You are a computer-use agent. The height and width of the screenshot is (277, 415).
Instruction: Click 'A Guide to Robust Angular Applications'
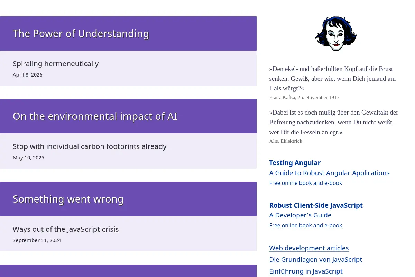(x=329, y=173)
